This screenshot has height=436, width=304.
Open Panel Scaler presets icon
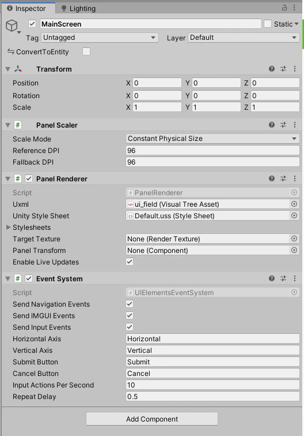point(283,125)
